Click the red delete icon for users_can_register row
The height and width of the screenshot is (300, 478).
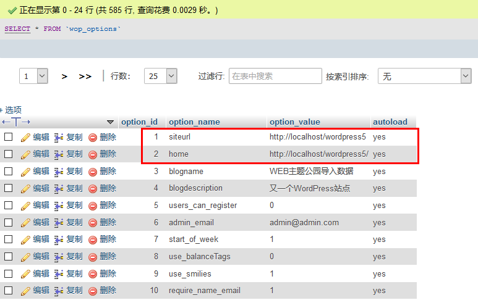coord(93,205)
